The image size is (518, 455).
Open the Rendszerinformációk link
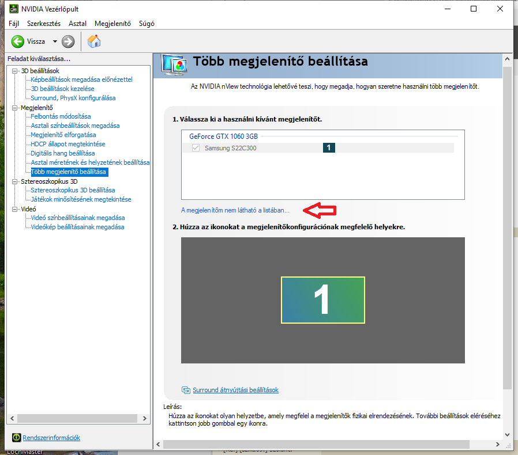(x=51, y=438)
